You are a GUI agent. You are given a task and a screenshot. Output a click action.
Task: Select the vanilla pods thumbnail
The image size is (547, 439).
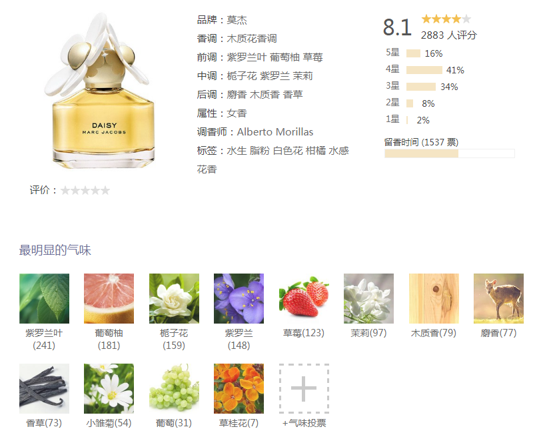pyautogui.click(x=44, y=388)
